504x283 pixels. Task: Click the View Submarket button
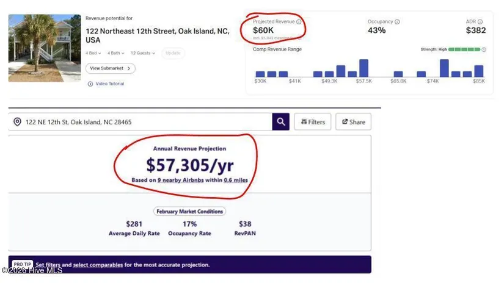110,68
